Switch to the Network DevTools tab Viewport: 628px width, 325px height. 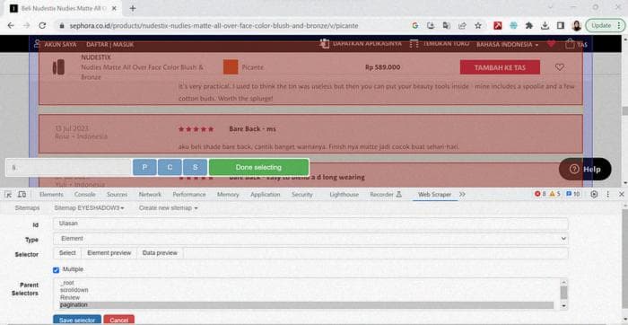(150, 194)
